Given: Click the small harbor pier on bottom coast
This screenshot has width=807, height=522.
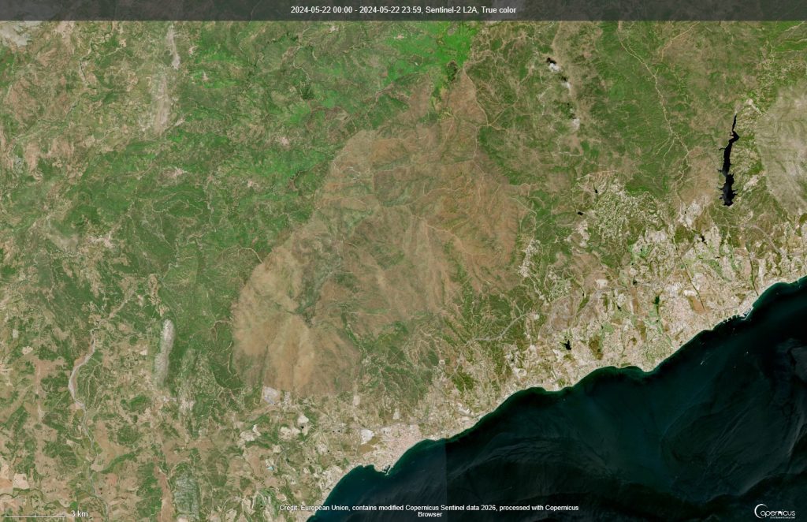Looking at the screenshot, I should tap(386, 469).
